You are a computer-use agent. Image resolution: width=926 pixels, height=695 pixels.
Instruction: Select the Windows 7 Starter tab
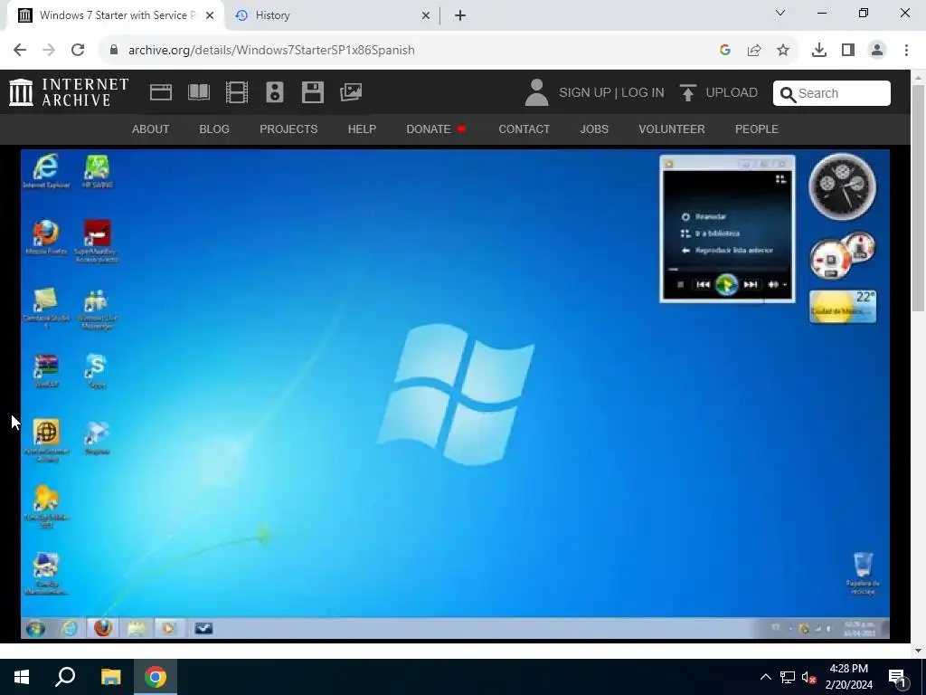[x=115, y=15]
